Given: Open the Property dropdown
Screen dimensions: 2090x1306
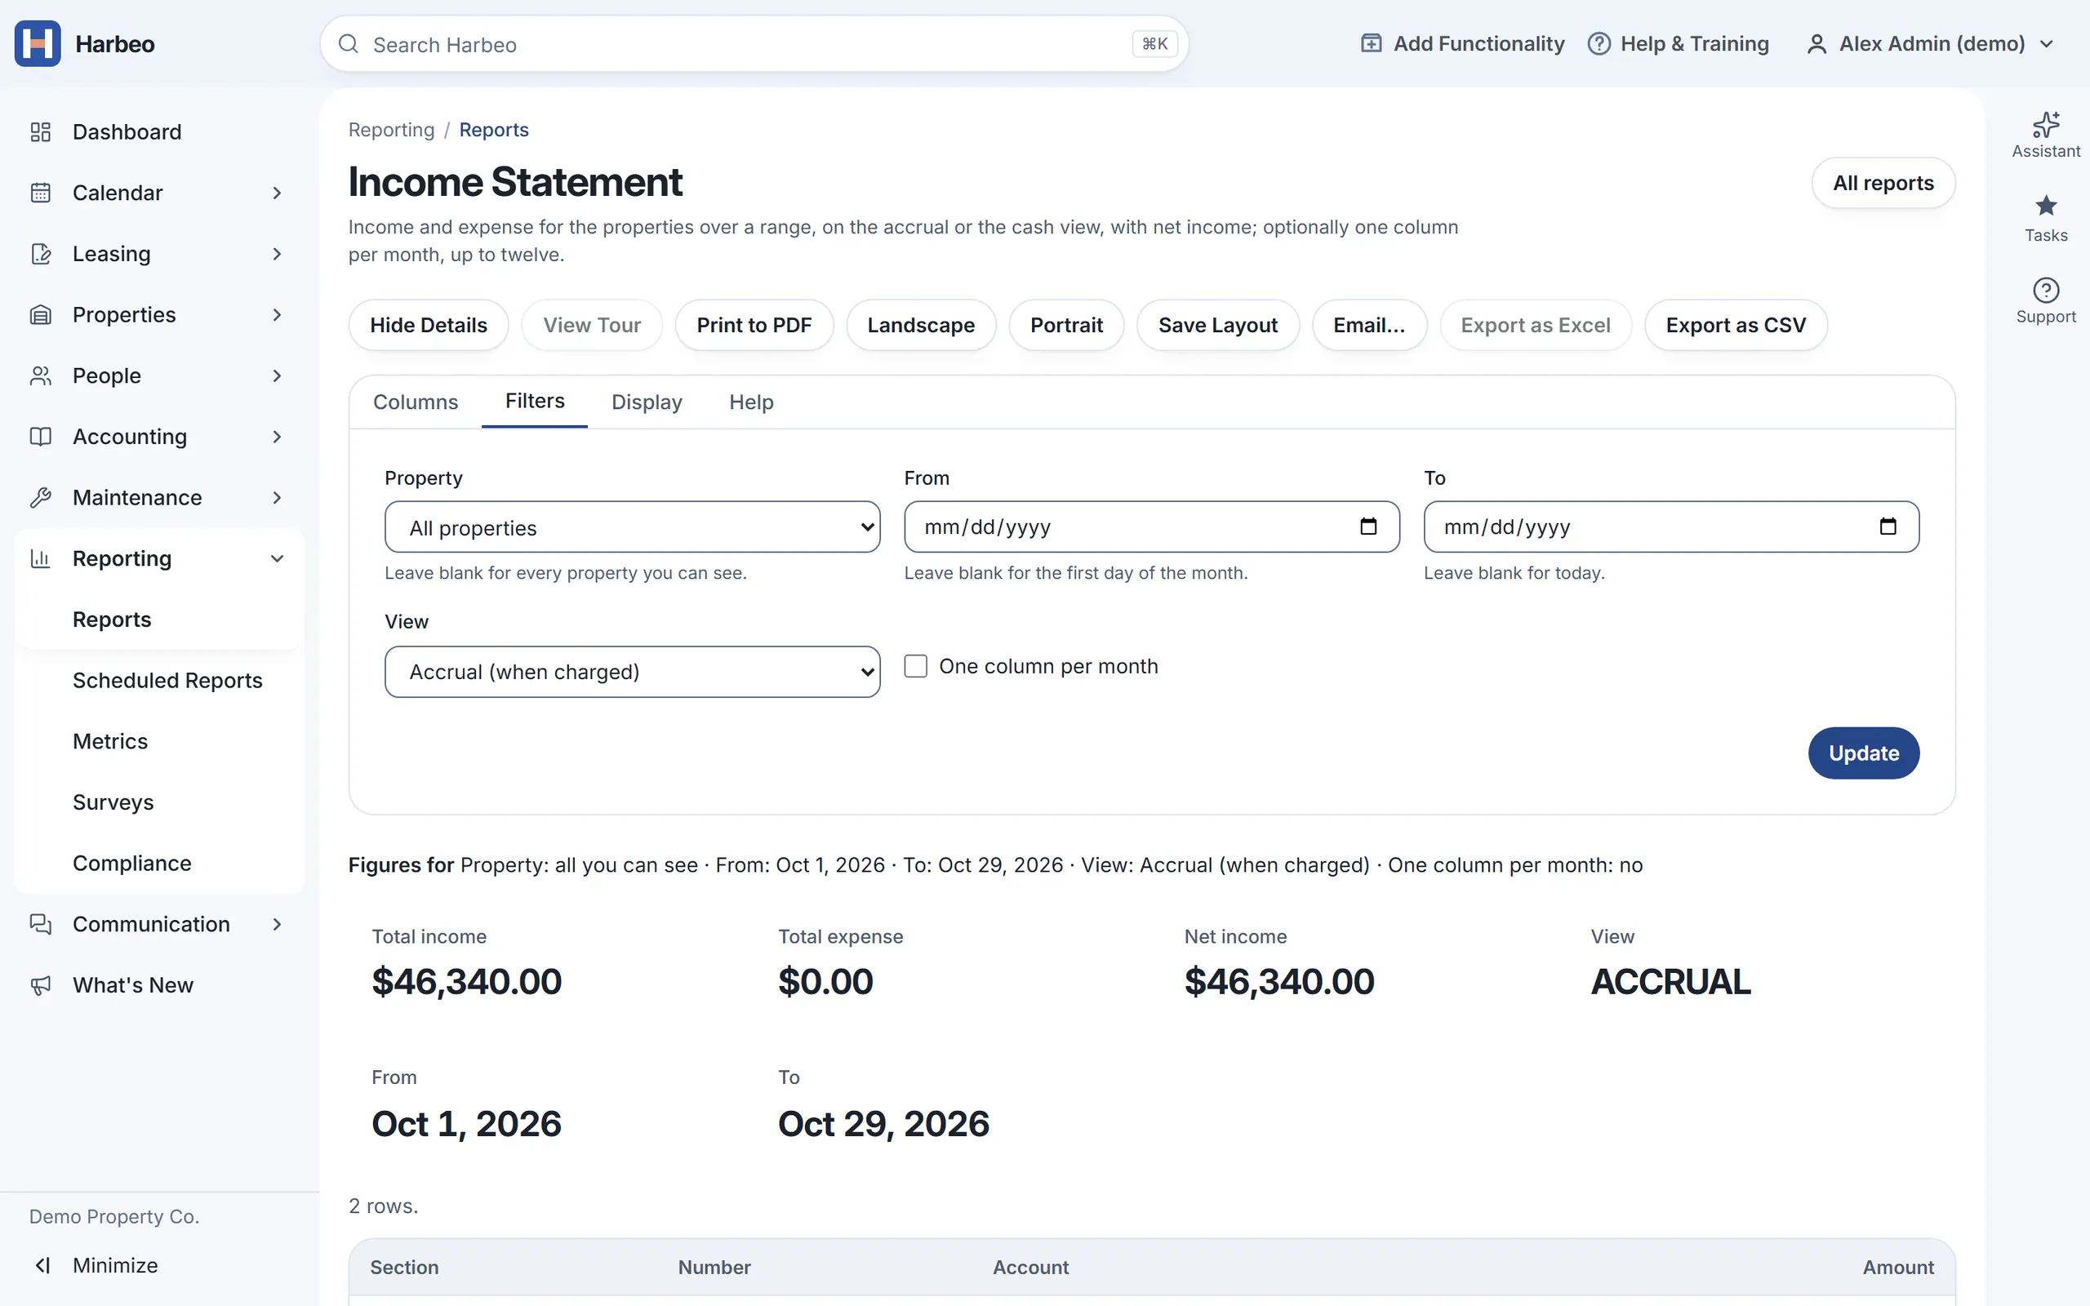Looking at the screenshot, I should pyautogui.click(x=632, y=527).
